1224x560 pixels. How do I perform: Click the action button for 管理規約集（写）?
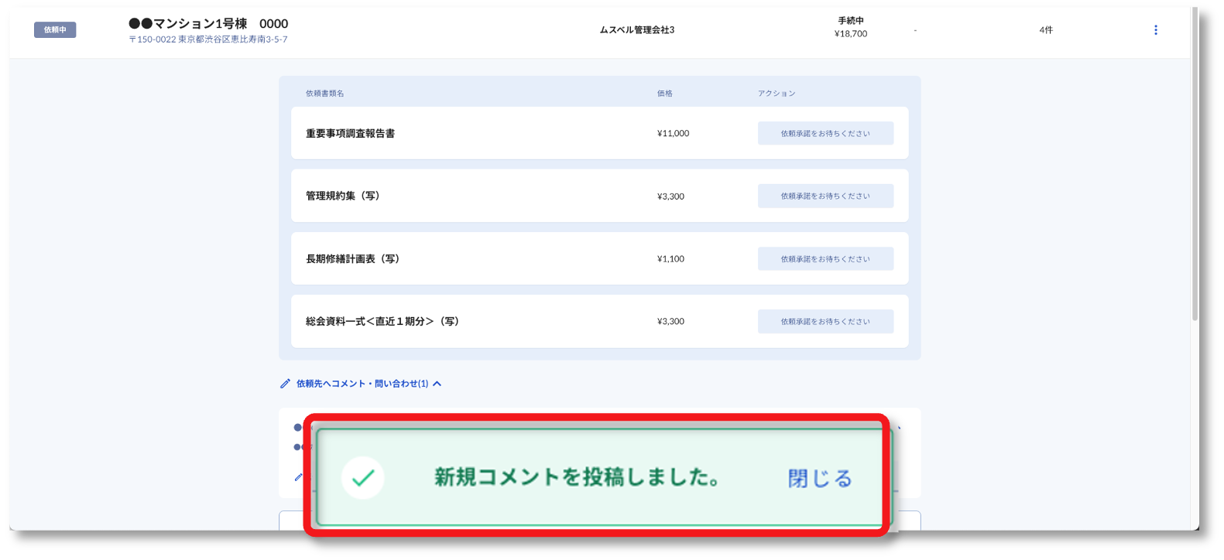click(825, 196)
